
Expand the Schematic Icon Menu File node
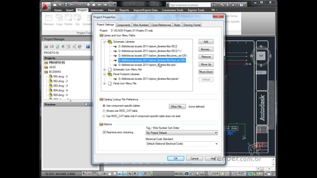tap(105, 70)
